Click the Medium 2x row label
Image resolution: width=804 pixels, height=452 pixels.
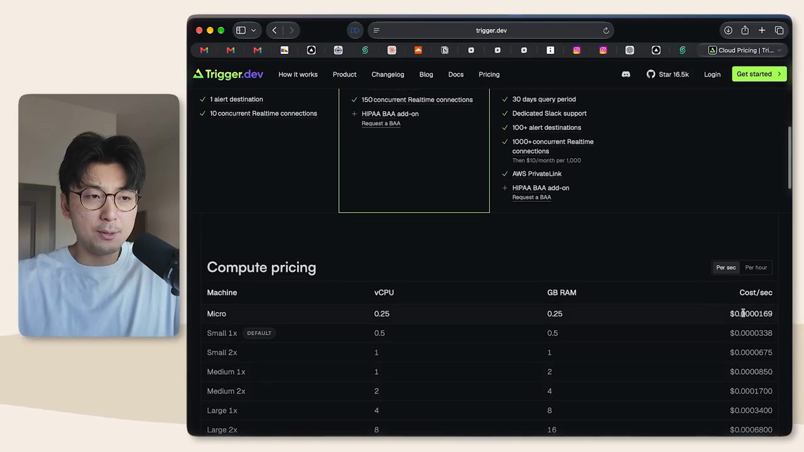pyautogui.click(x=226, y=391)
